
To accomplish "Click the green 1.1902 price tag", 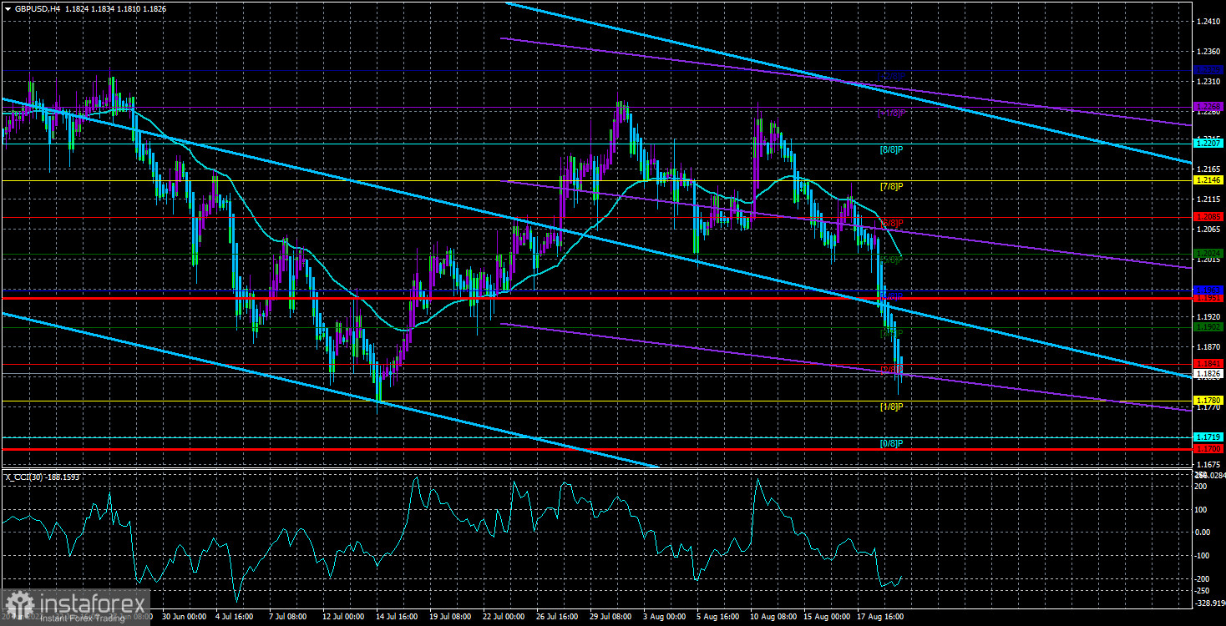I will coord(1209,327).
